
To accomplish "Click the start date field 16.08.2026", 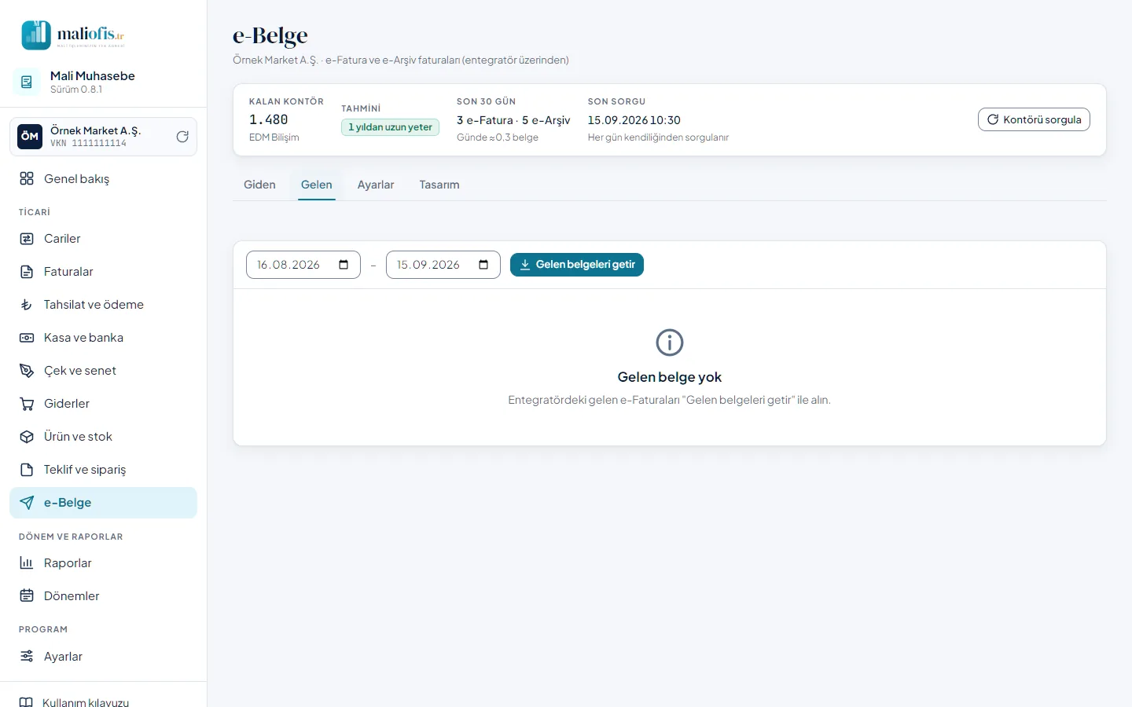I will click(303, 265).
